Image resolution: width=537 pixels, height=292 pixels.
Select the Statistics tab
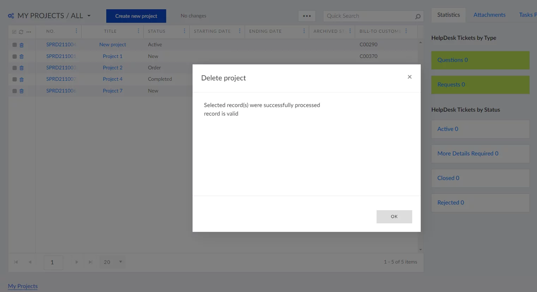click(x=448, y=15)
